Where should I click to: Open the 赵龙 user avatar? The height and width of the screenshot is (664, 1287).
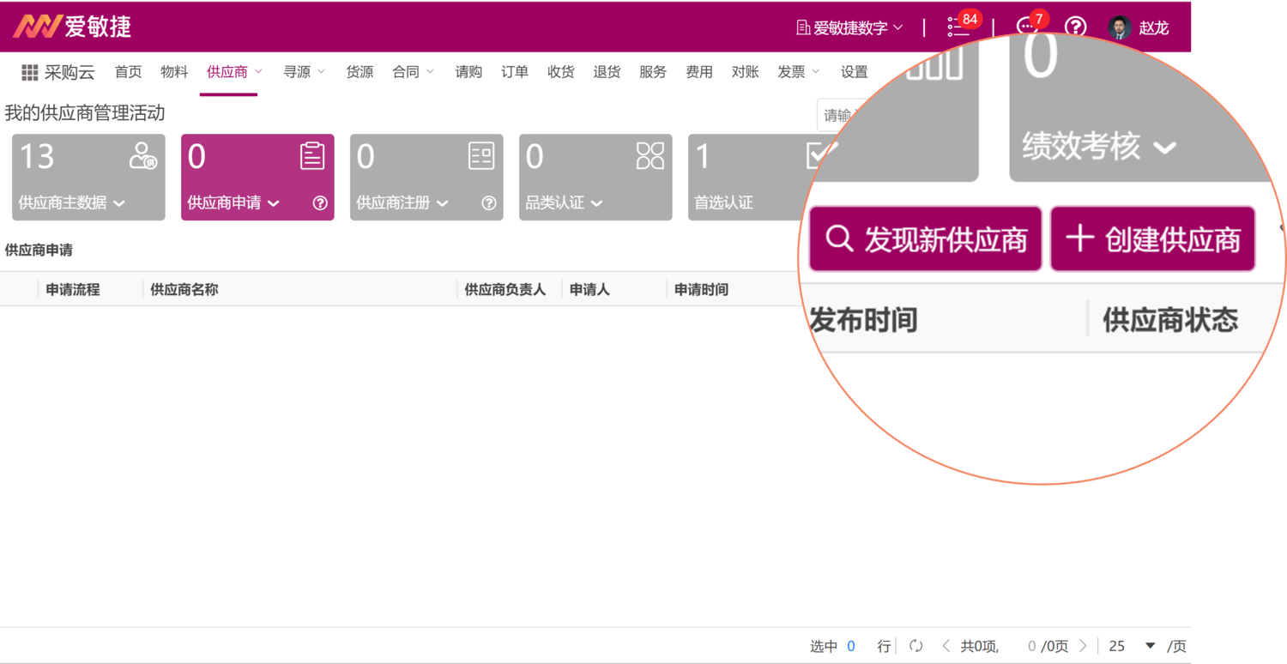click(x=1120, y=27)
